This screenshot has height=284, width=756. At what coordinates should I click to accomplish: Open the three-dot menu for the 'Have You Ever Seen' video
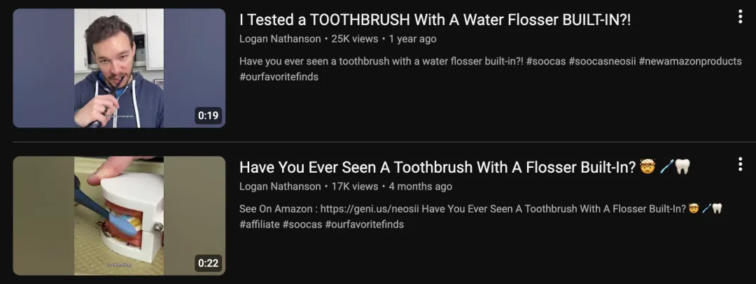click(x=740, y=164)
